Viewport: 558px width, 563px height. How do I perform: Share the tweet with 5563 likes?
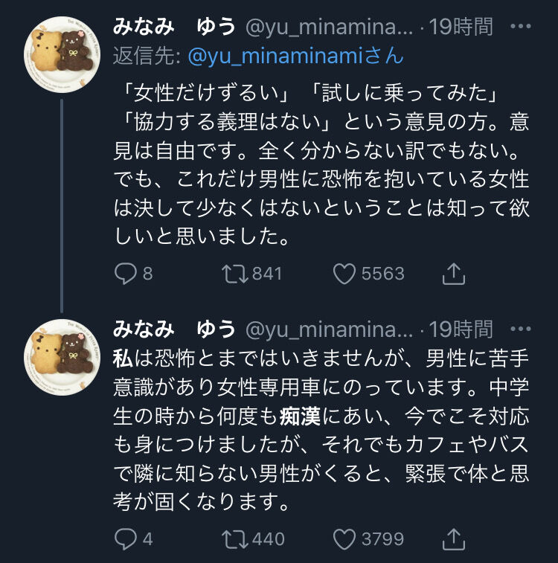(x=453, y=274)
